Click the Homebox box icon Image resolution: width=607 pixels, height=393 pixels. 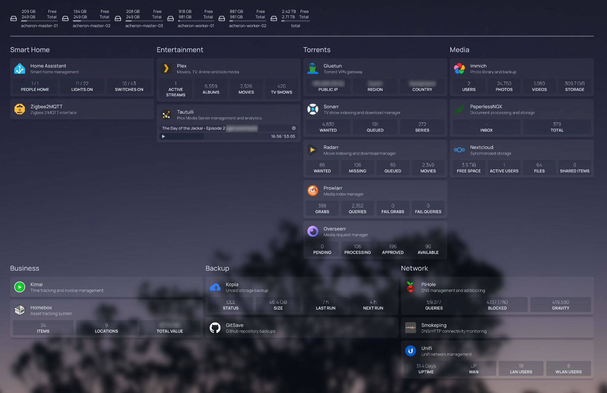pos(20,310)
